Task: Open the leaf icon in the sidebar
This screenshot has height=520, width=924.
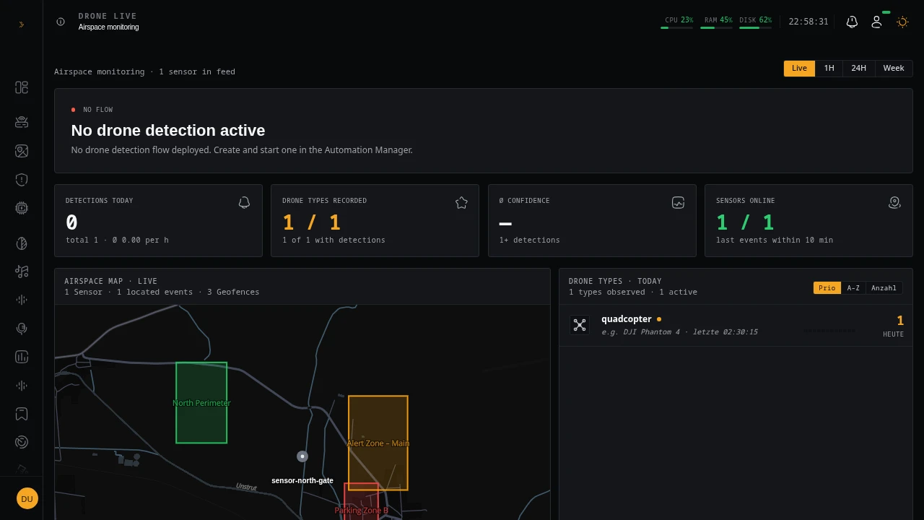Action: [x=22, y=243]
